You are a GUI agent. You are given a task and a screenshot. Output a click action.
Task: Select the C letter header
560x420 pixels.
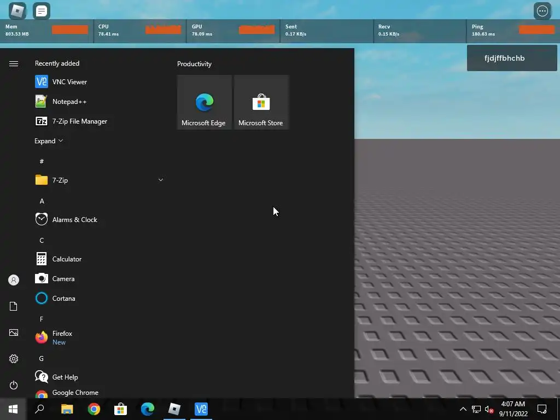pos(42,240)
